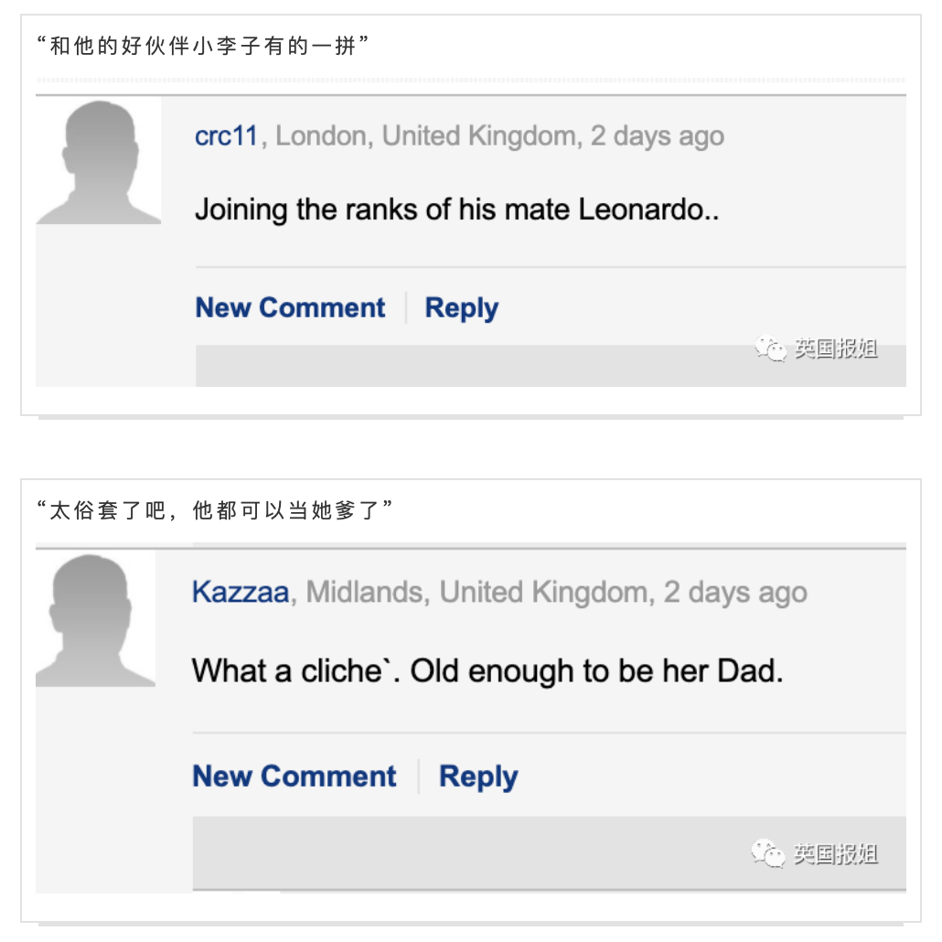Click the "London, United Kingdom" location text
This screenshot has width=942, height=942.
(425, 136)
